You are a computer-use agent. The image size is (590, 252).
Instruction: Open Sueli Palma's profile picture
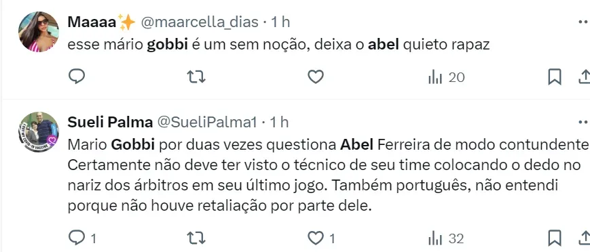coord(39,132)
